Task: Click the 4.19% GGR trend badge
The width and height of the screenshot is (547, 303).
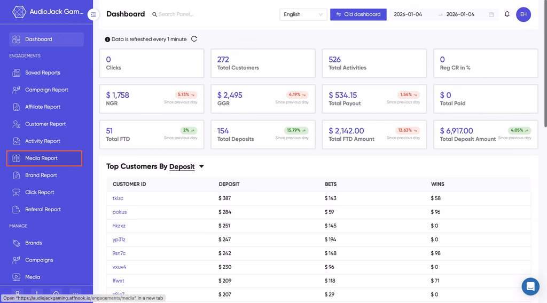Action: tap(297, 95)
